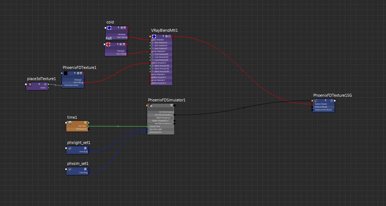Expand Blend Amount 1 attribute
This screenshot has height=206, width=386.
(x=152, y=77)
